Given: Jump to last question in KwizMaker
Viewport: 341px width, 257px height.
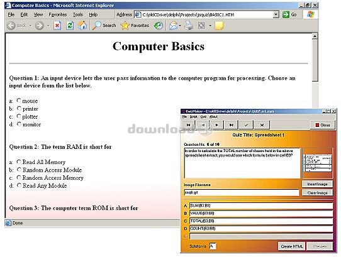Looking at the screenshot, I should [231, 125].
